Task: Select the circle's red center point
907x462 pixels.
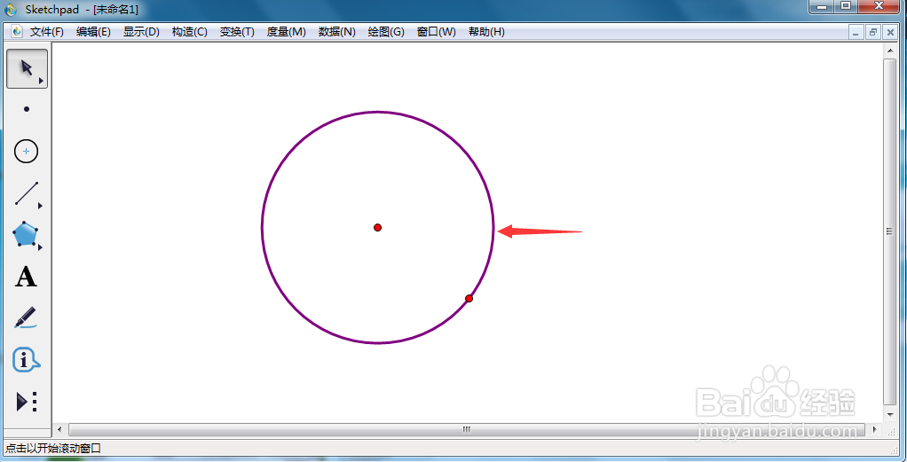Action: tap(378, 227)
